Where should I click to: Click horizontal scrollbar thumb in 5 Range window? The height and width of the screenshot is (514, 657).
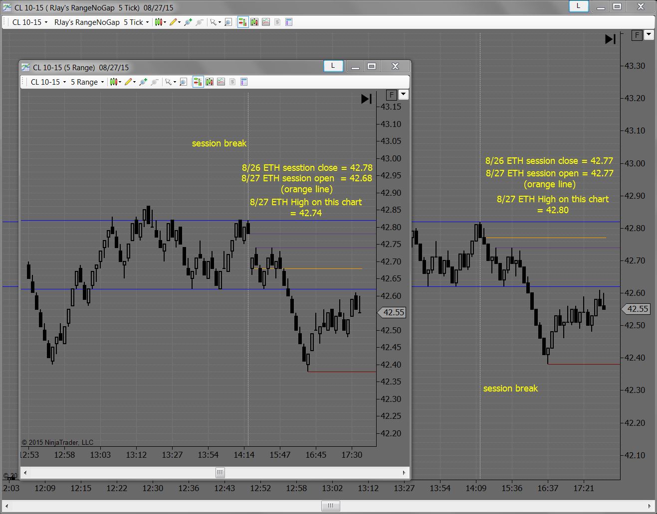coord(220,472)
